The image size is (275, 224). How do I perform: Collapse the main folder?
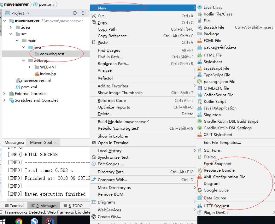click(x=17, y=40)
